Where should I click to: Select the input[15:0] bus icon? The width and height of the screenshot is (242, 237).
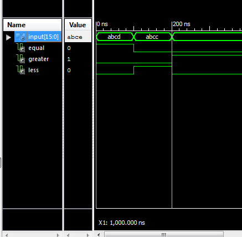[20, 37]
